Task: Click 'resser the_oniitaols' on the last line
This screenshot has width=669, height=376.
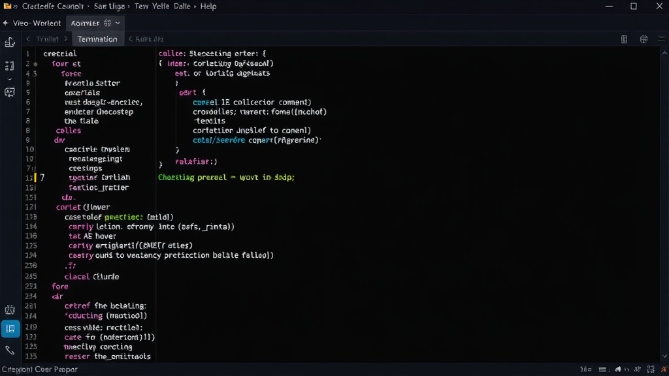Action: (x=108, y=356)
